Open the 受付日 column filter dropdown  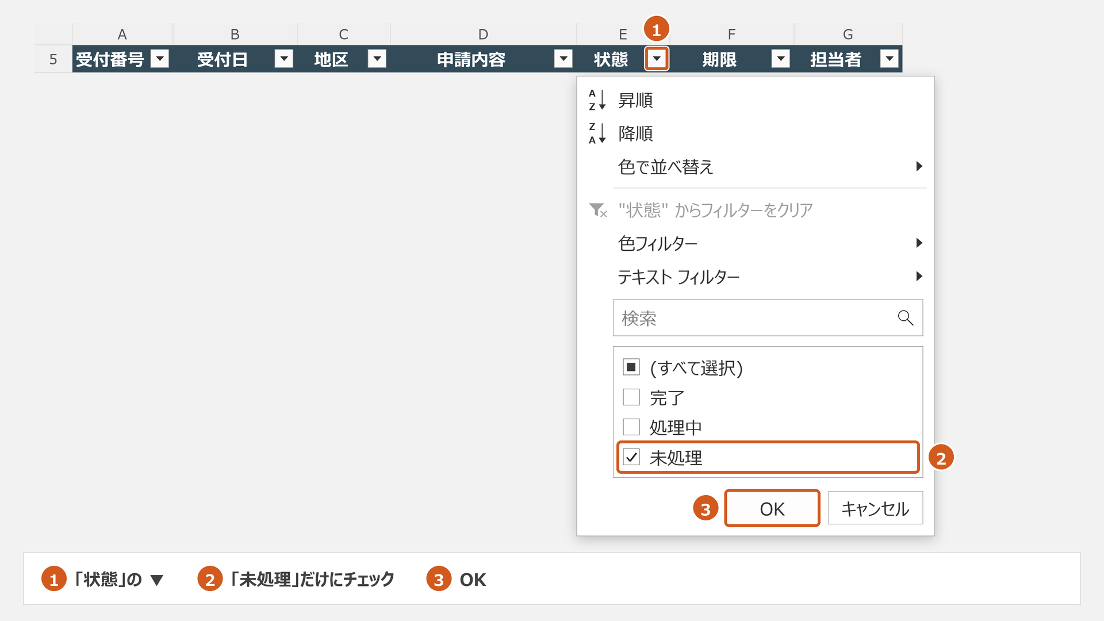(x=284, y=59)
